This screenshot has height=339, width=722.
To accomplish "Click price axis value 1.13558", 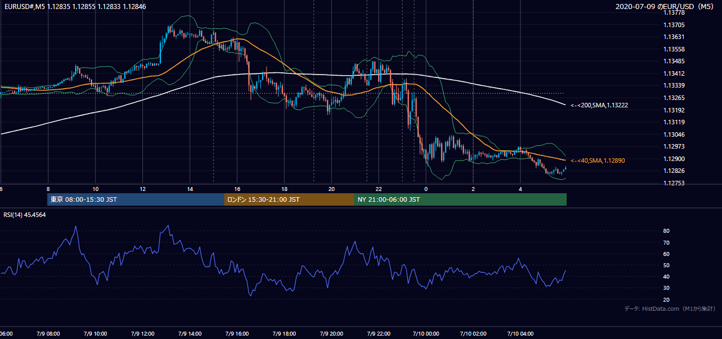I will click(x=674, y=49).
